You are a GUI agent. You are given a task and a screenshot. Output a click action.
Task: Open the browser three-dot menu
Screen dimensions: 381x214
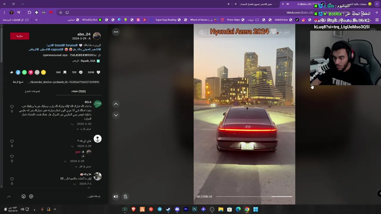pos(4,12)
